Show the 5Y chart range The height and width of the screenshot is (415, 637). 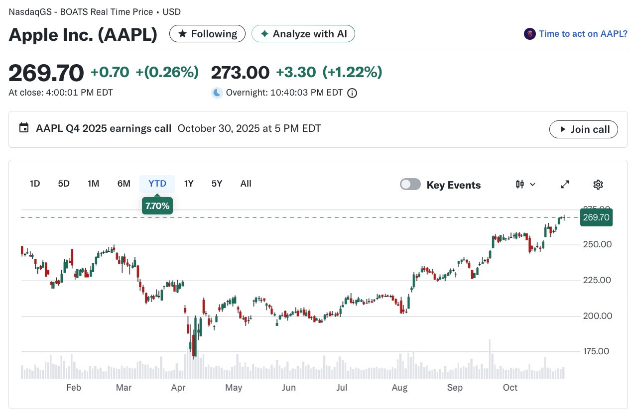[x=217, y=184]
